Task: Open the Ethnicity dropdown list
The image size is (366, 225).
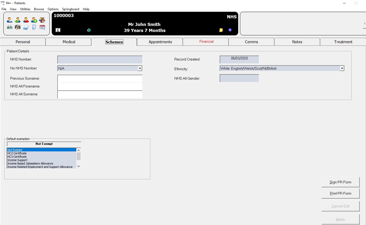Action: coord(342,68)
